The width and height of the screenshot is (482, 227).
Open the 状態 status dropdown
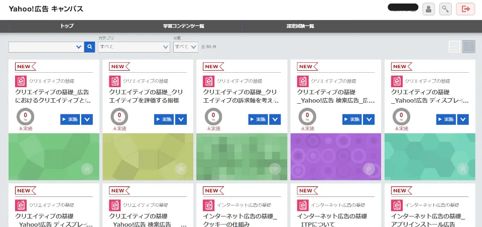[186, 47]
